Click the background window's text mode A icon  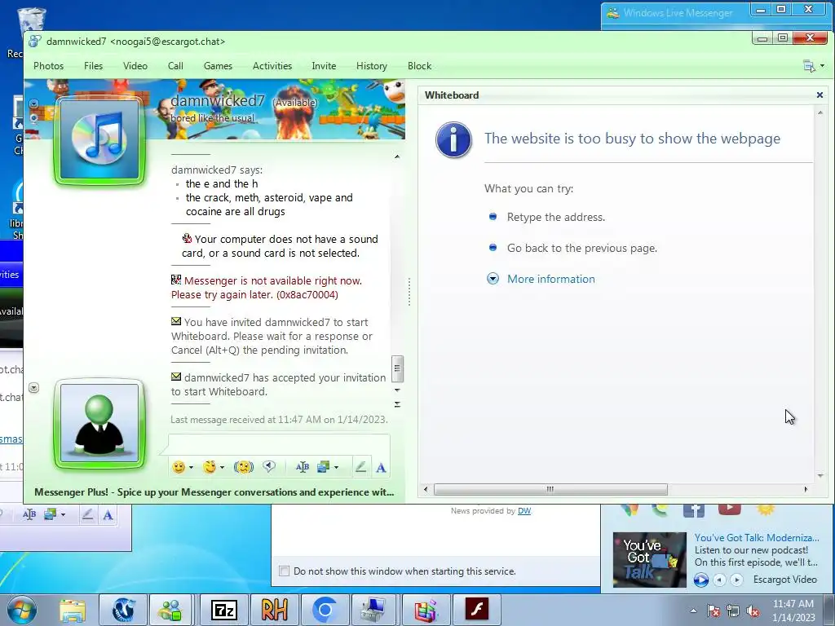tap(108, 515)
